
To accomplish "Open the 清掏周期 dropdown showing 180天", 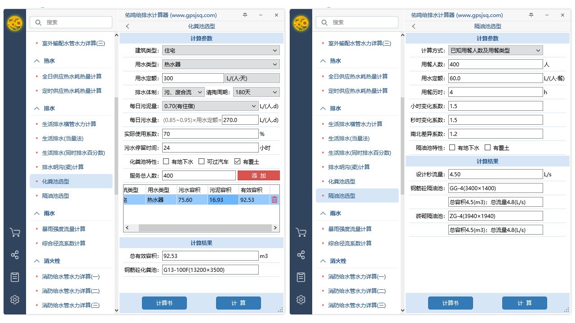I will (x=256, y=92).
